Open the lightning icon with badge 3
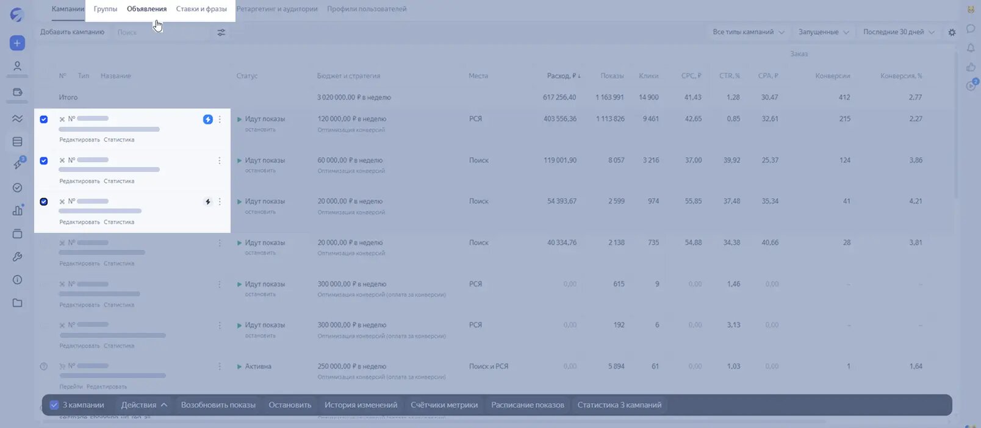Viewport: 981px width, 428px height. 18,164
